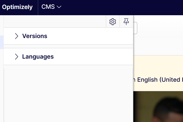Pin the panel using the pin icon

pyautogui.click(x=126, y=21)
